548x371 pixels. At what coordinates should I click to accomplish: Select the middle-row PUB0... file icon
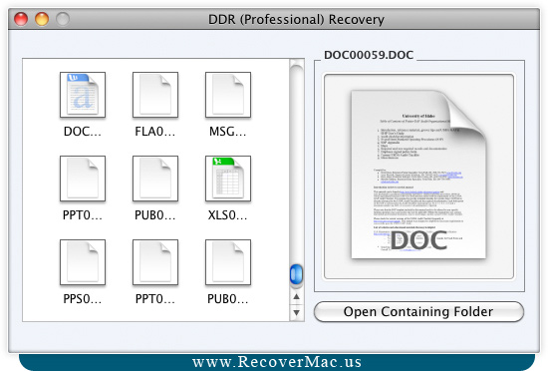[155, 179]
